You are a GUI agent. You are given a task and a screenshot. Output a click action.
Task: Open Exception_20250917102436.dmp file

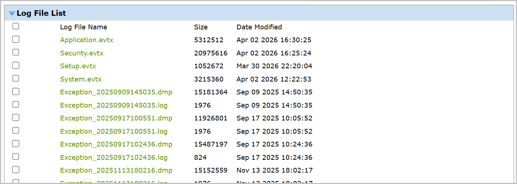[116, 144]
